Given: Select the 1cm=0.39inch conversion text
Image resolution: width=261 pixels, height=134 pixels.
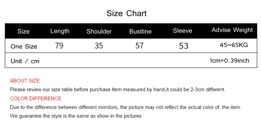Looking at the screenshot, I should [x=229, y=61].
